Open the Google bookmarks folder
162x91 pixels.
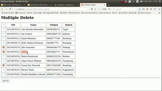point(38,13)
